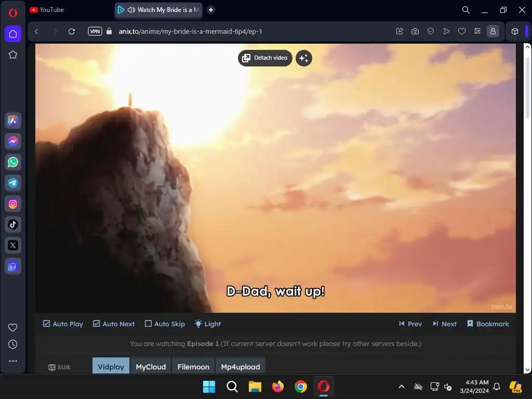Open the clock showing 4:43 AM
The image size is (532, 399).
coord(474,387)
